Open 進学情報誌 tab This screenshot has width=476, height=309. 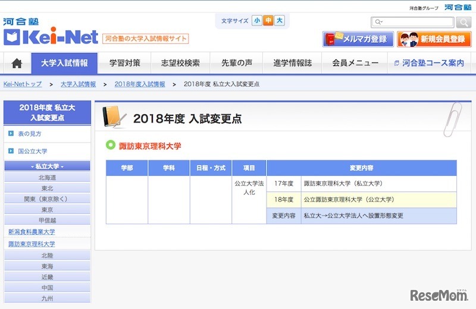(292, 63)
